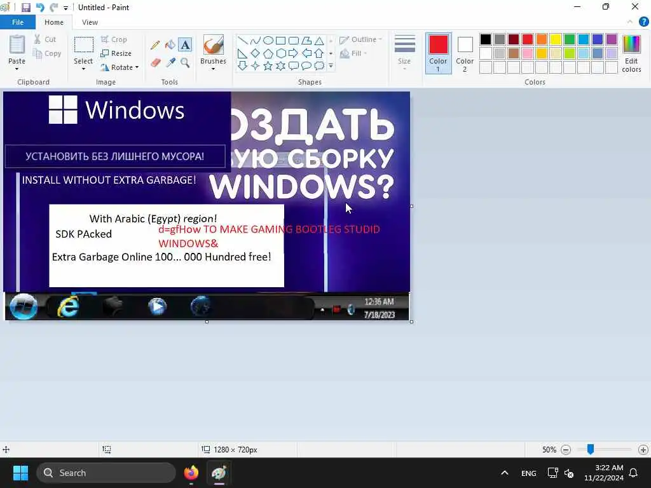
Task: Open Edit colors dialog
Action: [x=631, y=53]
